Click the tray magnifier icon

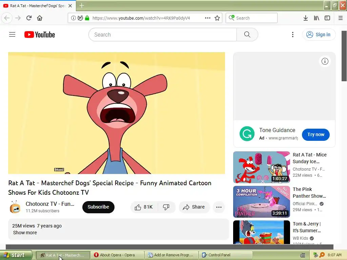(322, 255)
